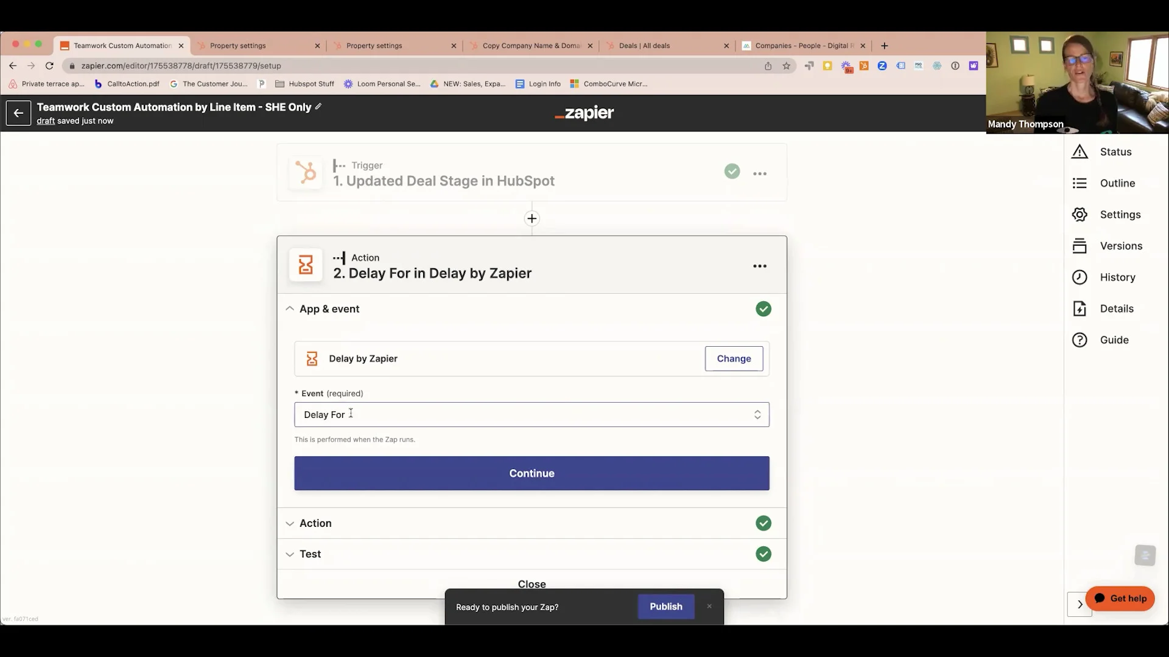
Task: Share page using browser share icon
Action: click(768, 66)
